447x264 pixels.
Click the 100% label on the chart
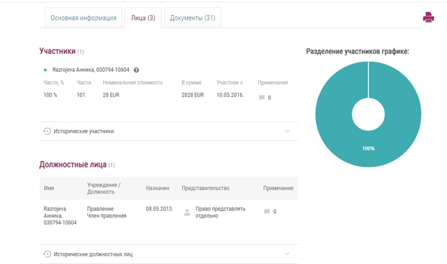[x=368, y=149]
